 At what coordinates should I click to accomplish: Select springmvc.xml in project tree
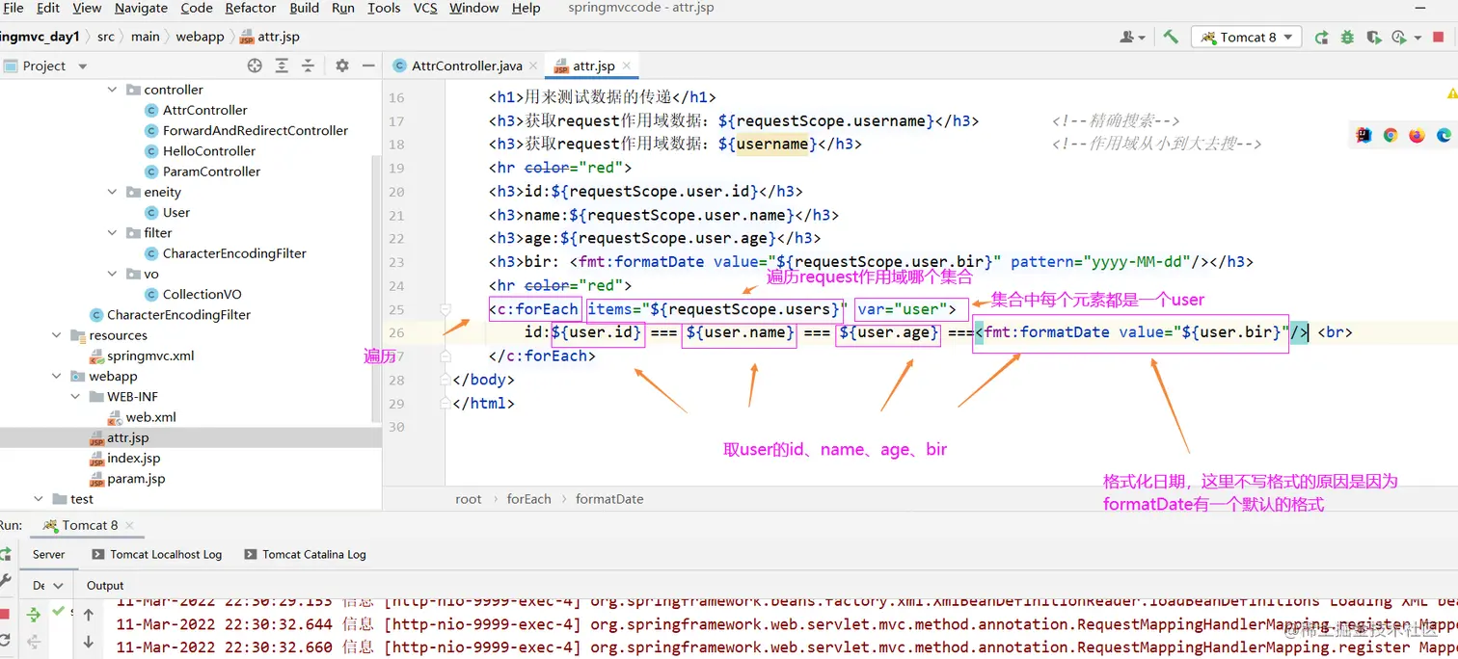(x=150, y=356)
